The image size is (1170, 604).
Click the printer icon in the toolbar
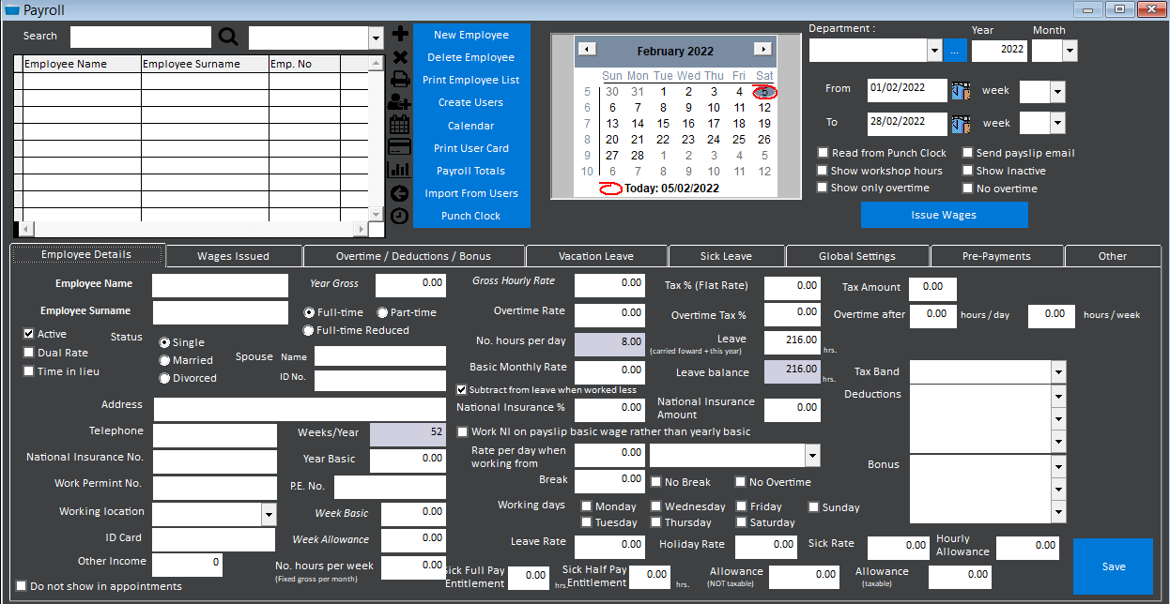point(399,79)
